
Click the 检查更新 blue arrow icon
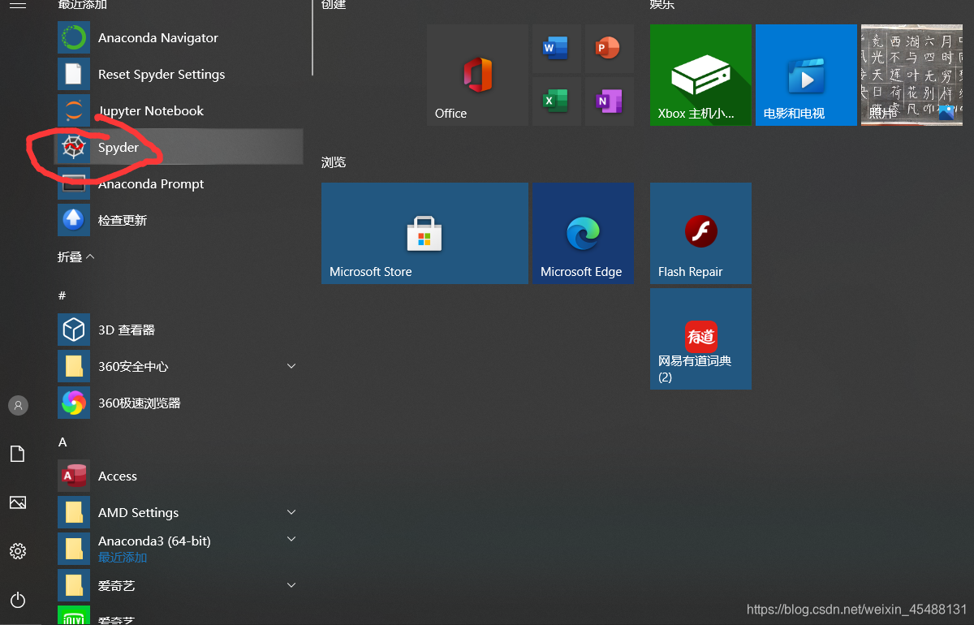(x=73, y=220)
